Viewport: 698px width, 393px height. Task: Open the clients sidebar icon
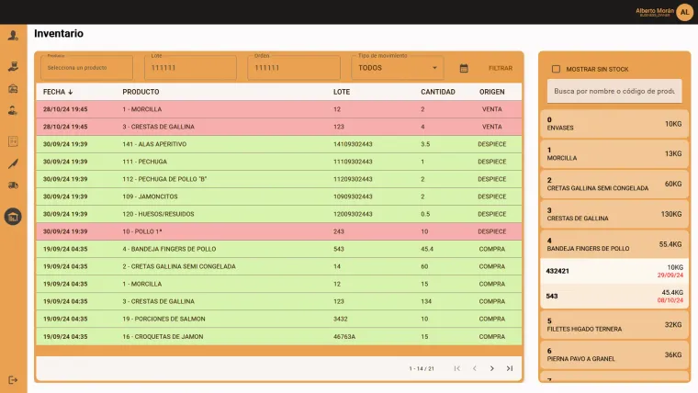(13, 110)
